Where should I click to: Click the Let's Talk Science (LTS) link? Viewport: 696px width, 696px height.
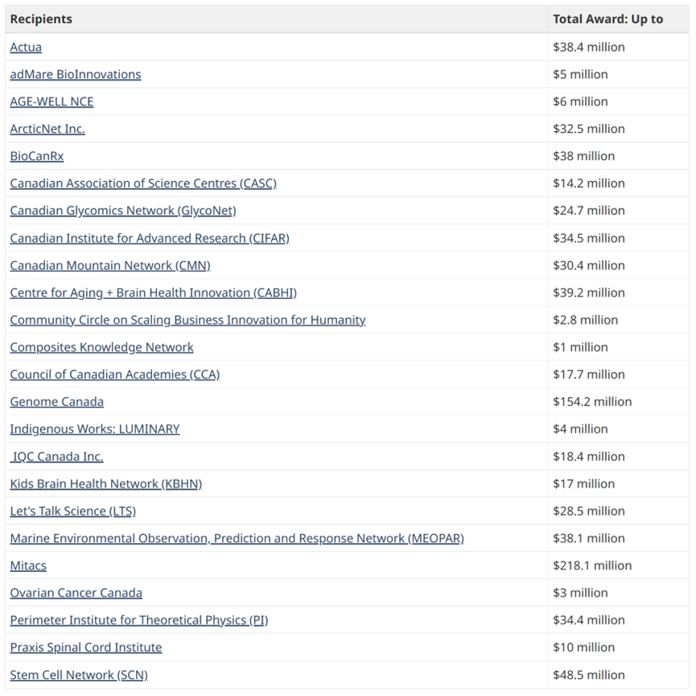click(x=72, y=511)
